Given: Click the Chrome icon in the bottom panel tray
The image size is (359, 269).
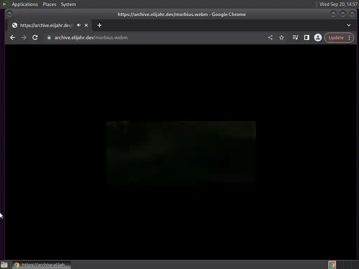Looking at the screenshot, I should (332, 265).
